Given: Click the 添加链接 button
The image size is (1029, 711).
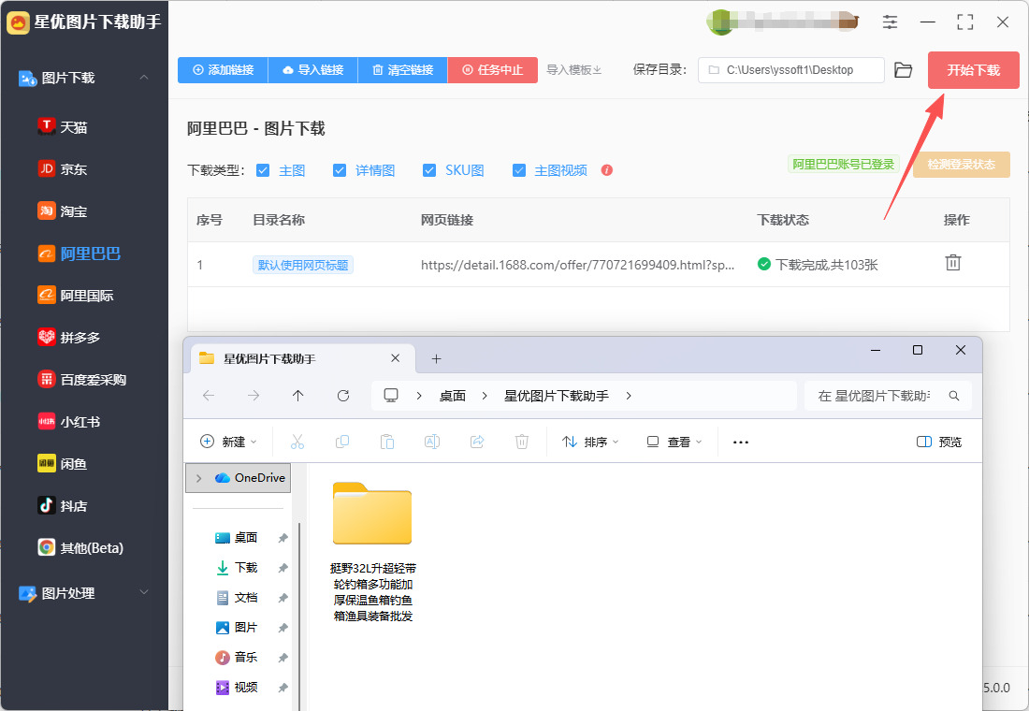Looking at the screenshot, I should click(x=223, y=70).
